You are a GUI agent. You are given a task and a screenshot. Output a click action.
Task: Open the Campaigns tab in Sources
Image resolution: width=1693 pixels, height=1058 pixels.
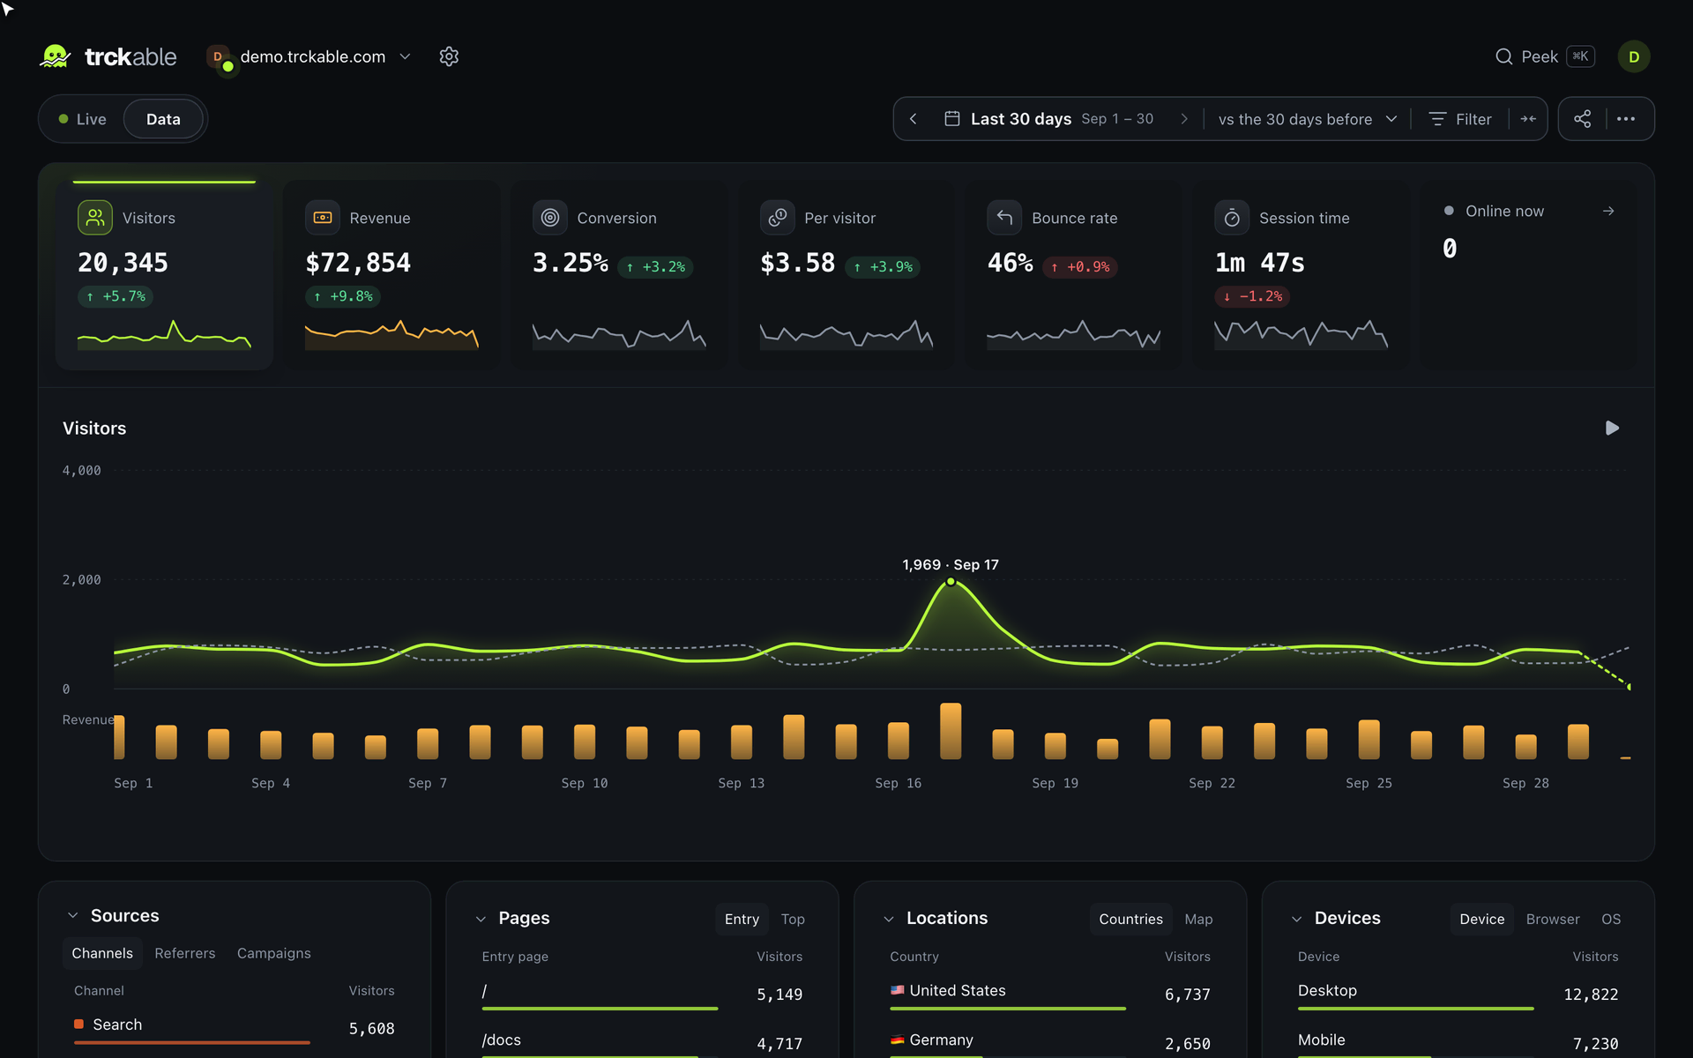[x=273, y=953]
